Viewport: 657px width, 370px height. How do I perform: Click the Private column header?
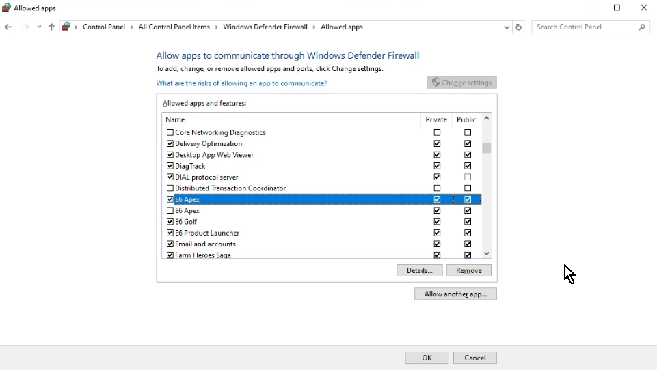tap(436, 119)
